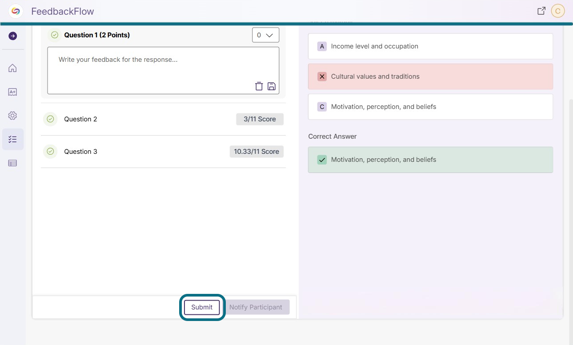Click the correct answer box

(x=430, y=160)
